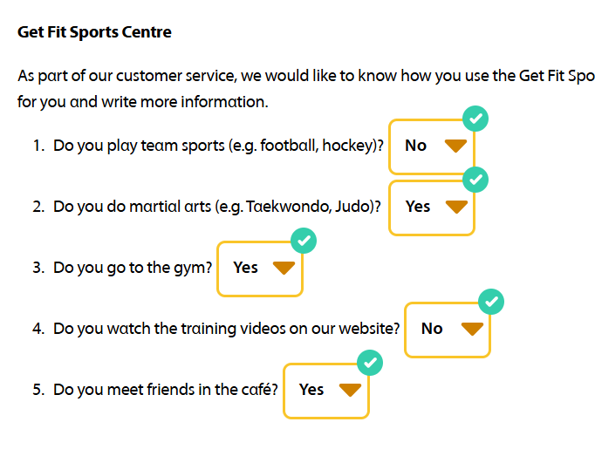Open the team sports answer dropdown

[x=432, y=146]
